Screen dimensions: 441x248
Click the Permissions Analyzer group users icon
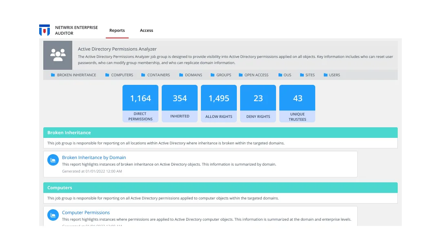tap(58, 55)
